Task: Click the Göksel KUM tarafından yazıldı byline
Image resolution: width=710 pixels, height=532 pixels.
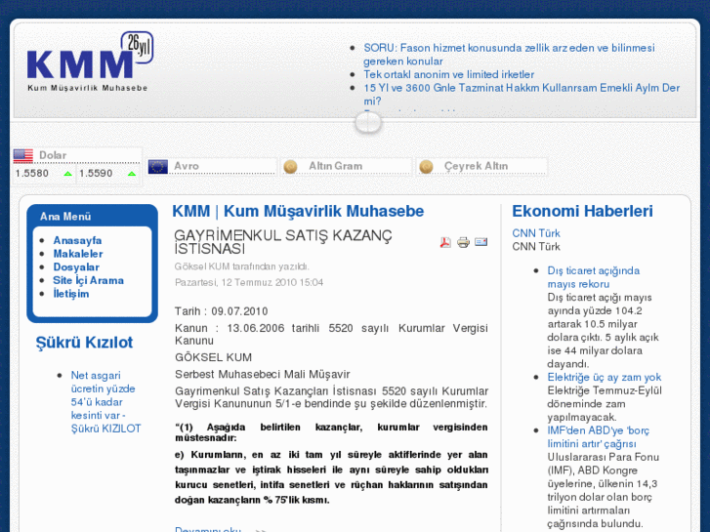Action: [242, 266]
